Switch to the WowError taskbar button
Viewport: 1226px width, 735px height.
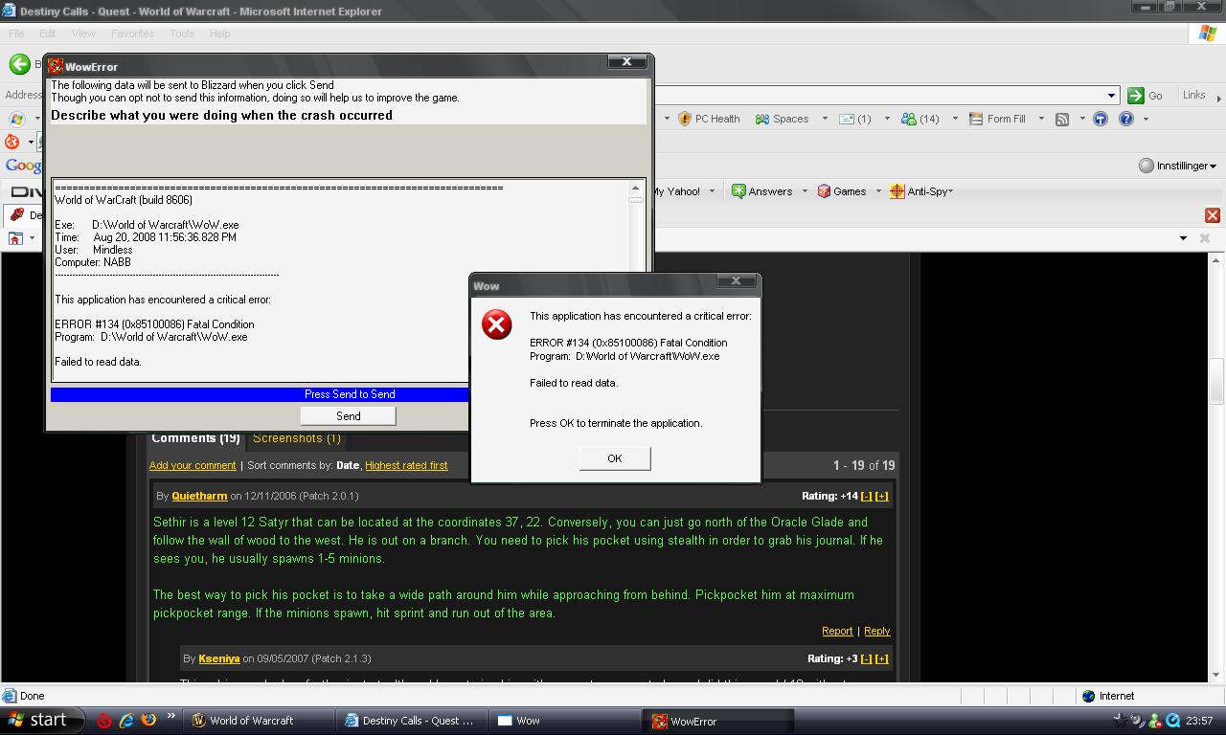coord(718,721)
